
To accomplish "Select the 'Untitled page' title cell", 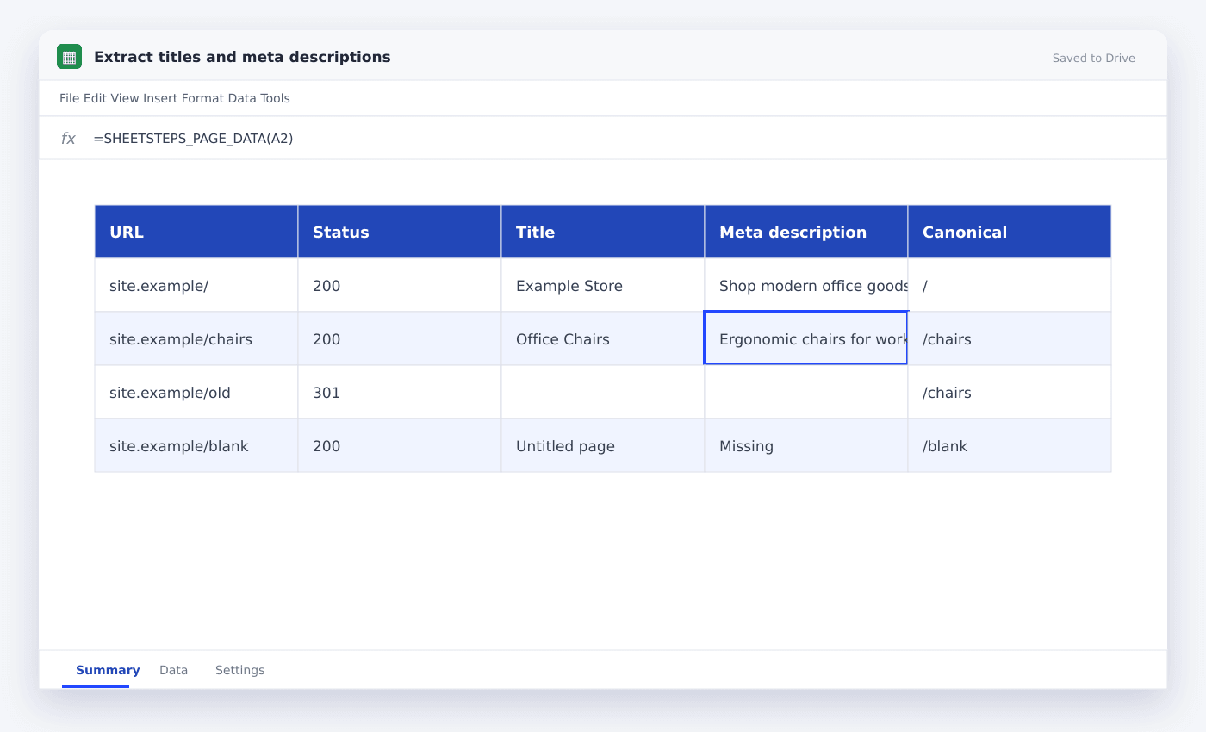I will [x=603, y=445].
